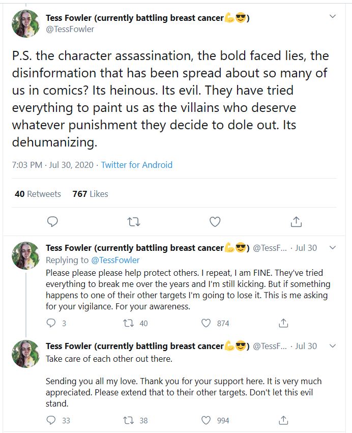Open main tweet's more options chevron
This screenshot has height=433, width=352.
(333, 17)
